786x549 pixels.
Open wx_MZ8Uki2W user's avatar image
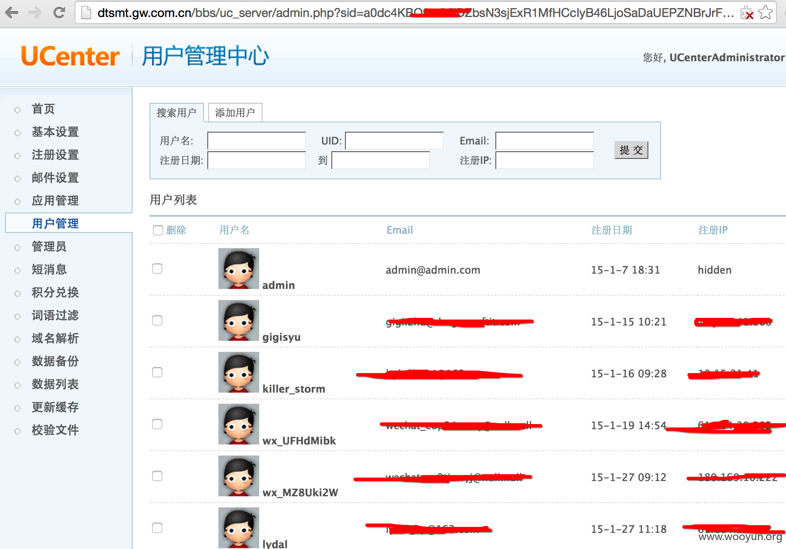pyautogui.click(x=239, y=476)
